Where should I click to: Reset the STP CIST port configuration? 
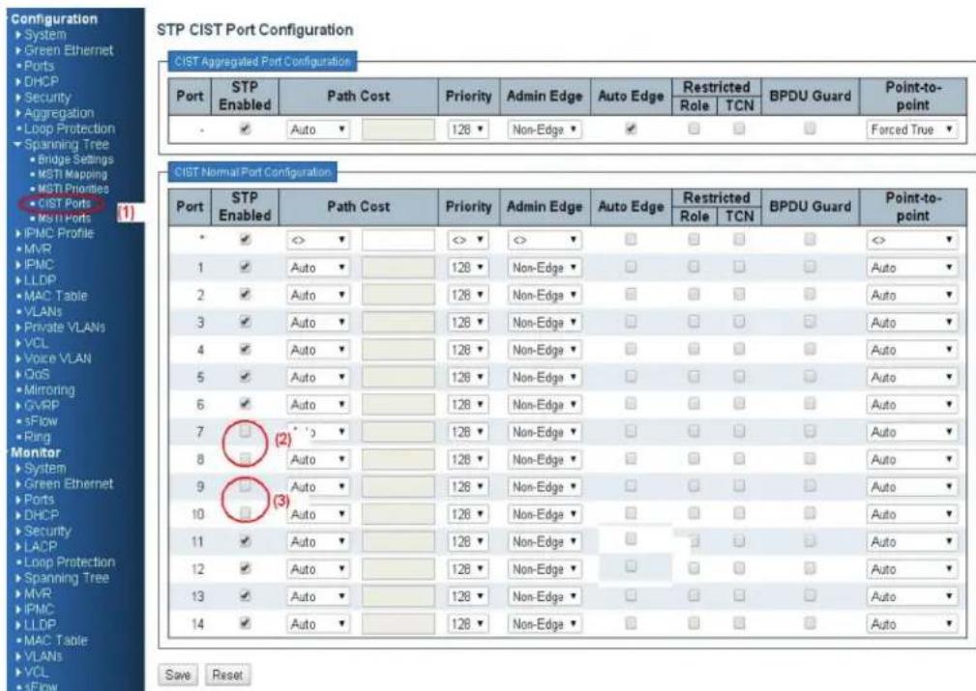coord(227,675)
